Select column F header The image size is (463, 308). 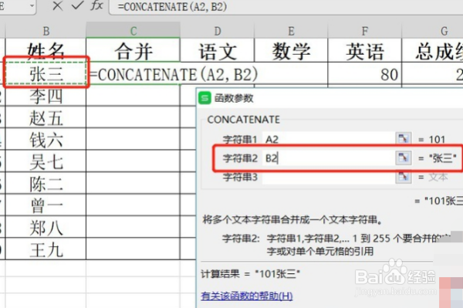tap(365, 31)
